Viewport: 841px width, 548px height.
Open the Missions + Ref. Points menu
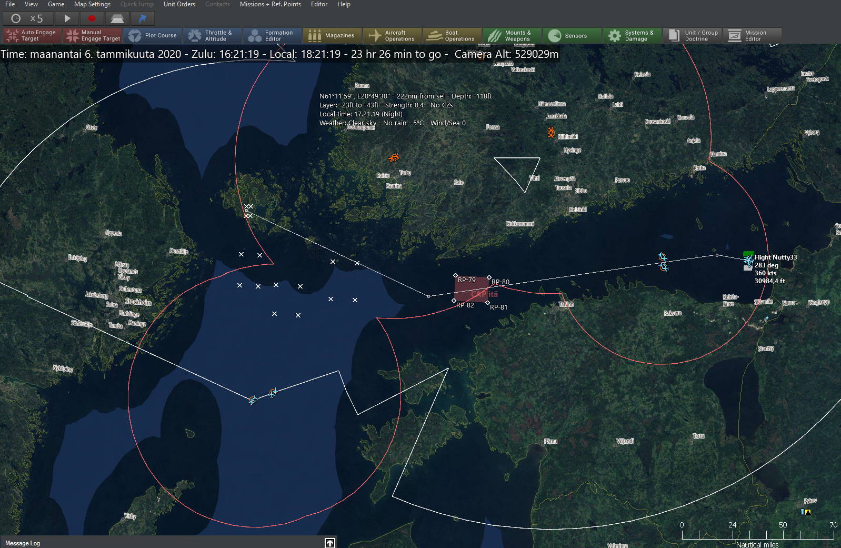(x=270, y=4)
